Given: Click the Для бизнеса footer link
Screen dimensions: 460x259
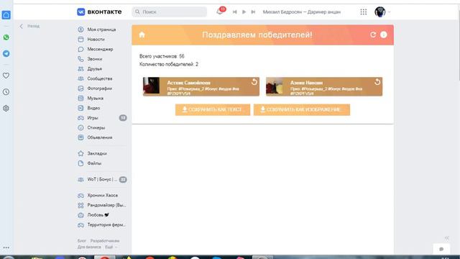Looking at the screenshot, I should tap(89, 247).
